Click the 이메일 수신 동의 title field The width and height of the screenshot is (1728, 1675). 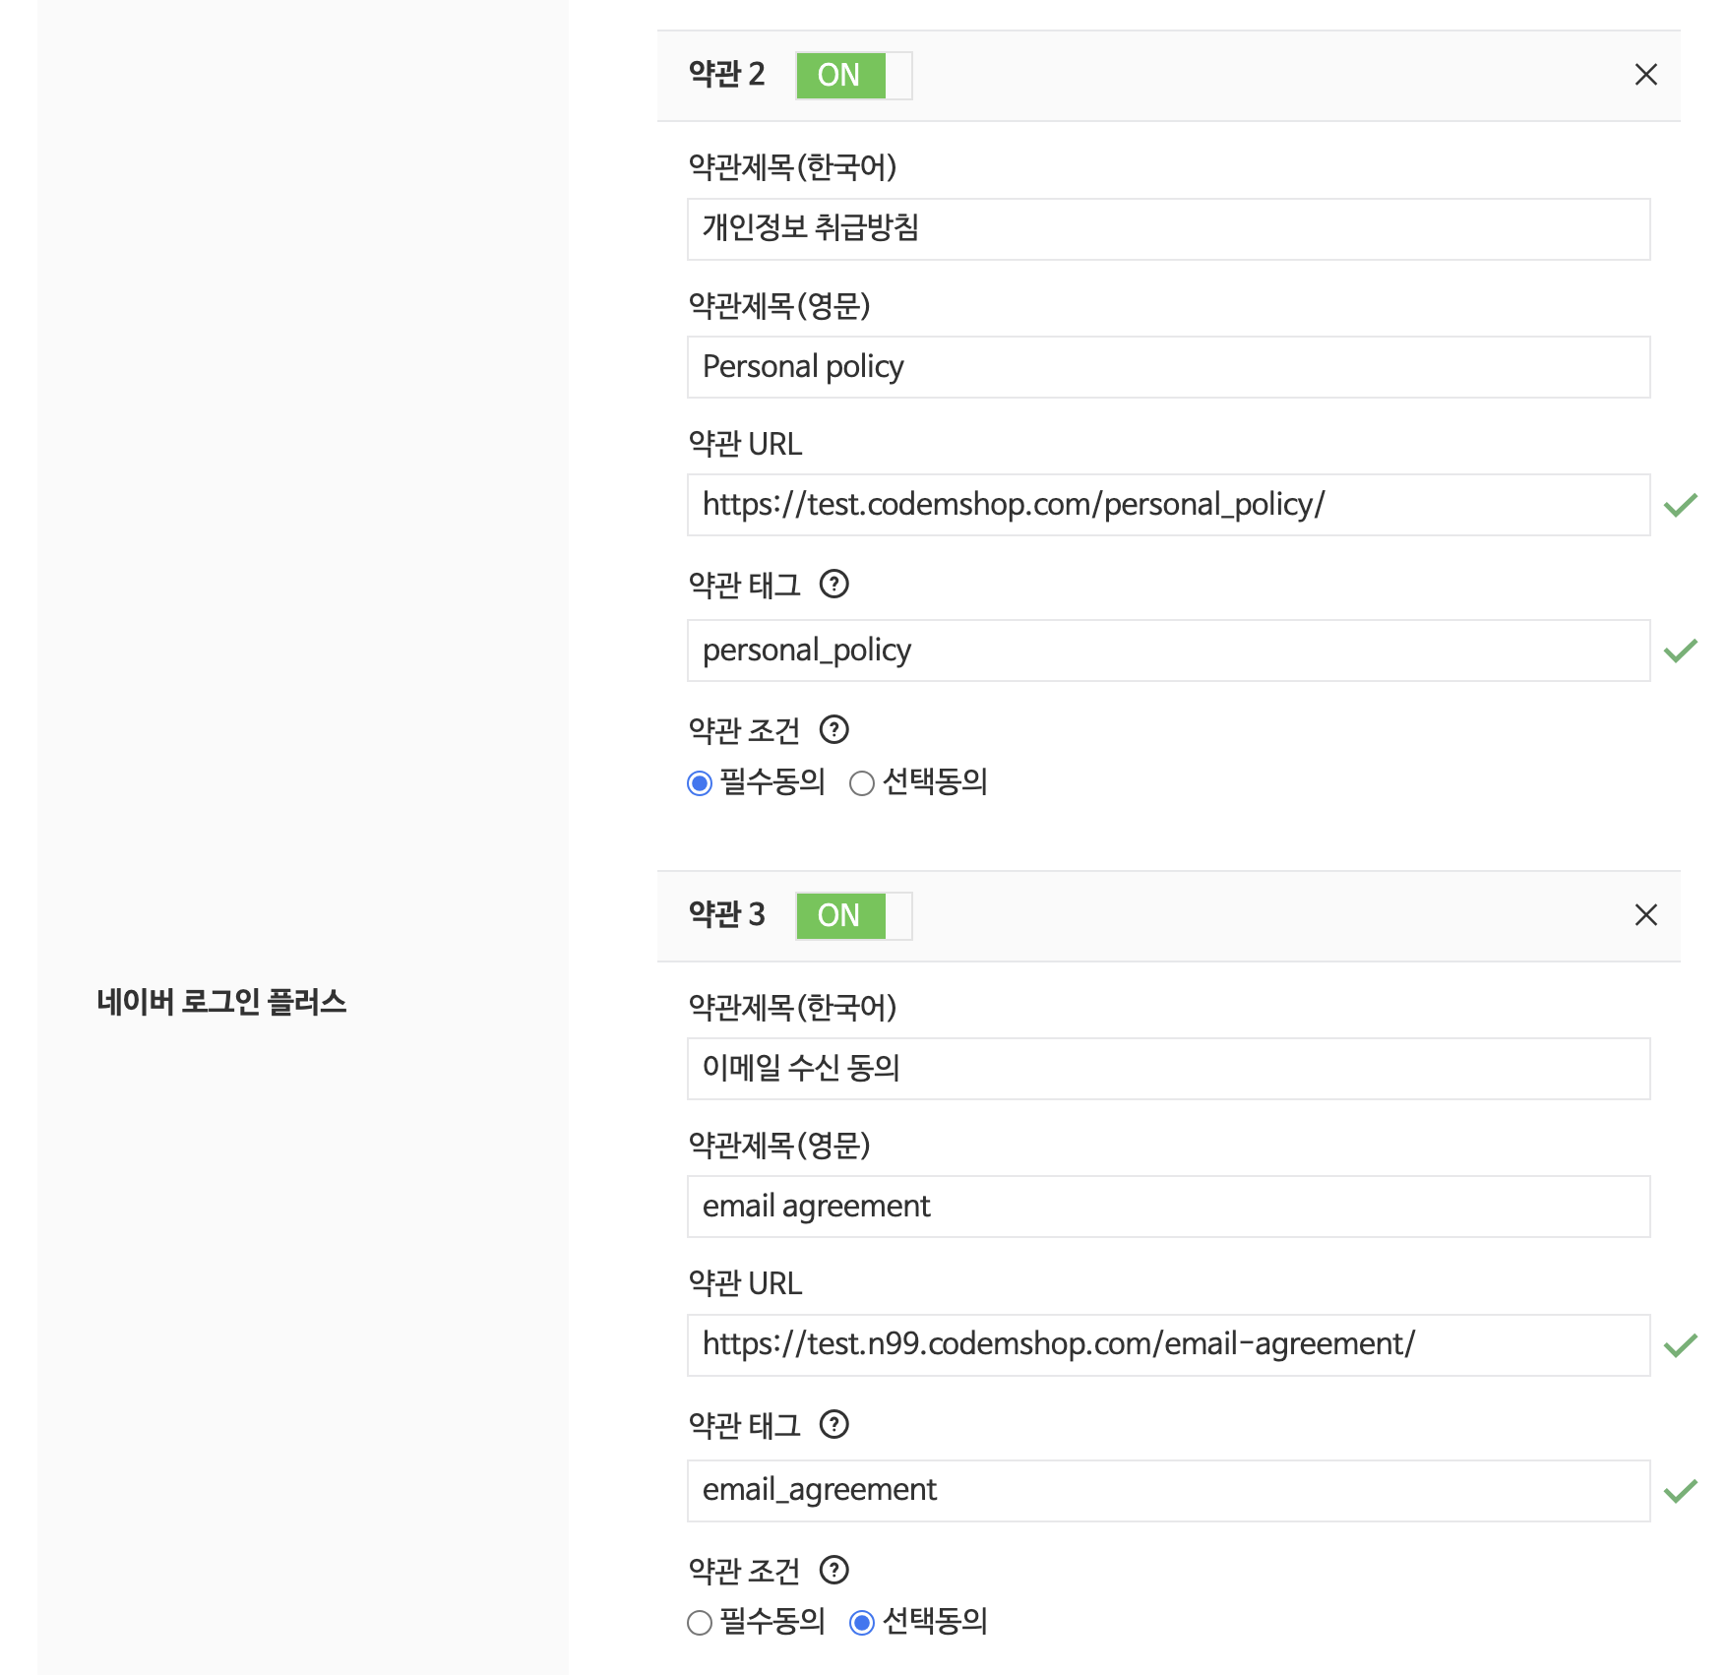1168,1069
